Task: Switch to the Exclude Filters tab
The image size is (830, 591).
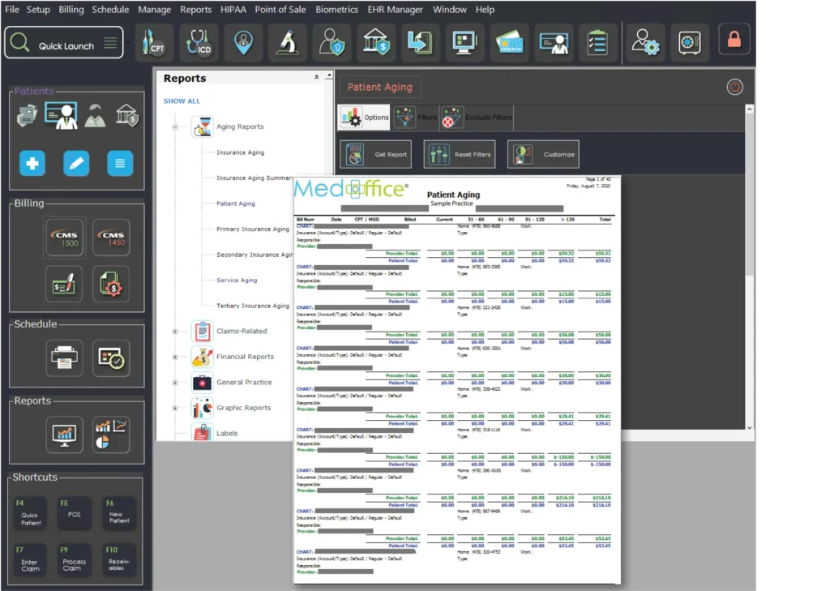Action: click(x=477, y=118)
